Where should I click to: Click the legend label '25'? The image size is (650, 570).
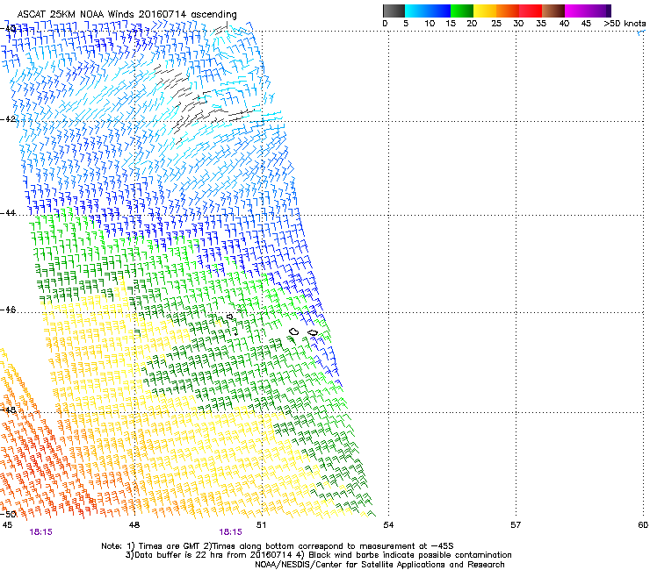point(496,24)
